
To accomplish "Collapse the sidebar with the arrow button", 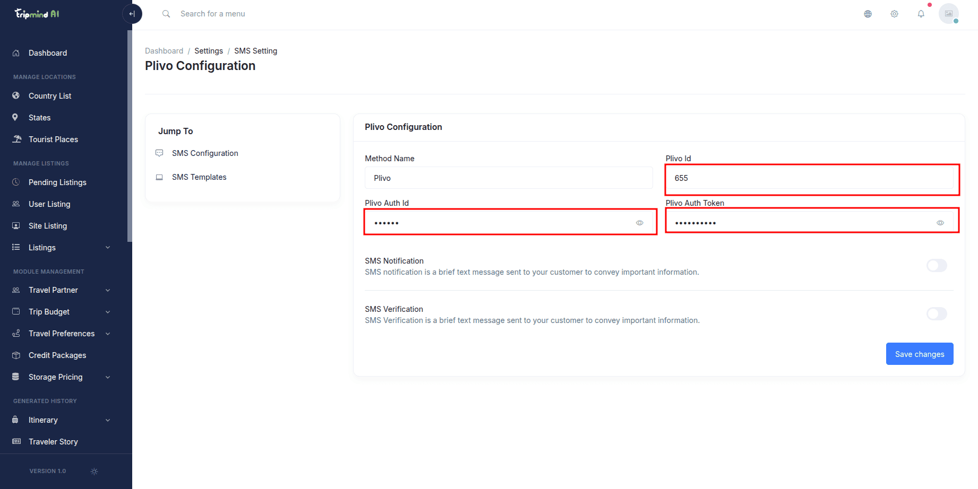I will click(x=132, y=14).
